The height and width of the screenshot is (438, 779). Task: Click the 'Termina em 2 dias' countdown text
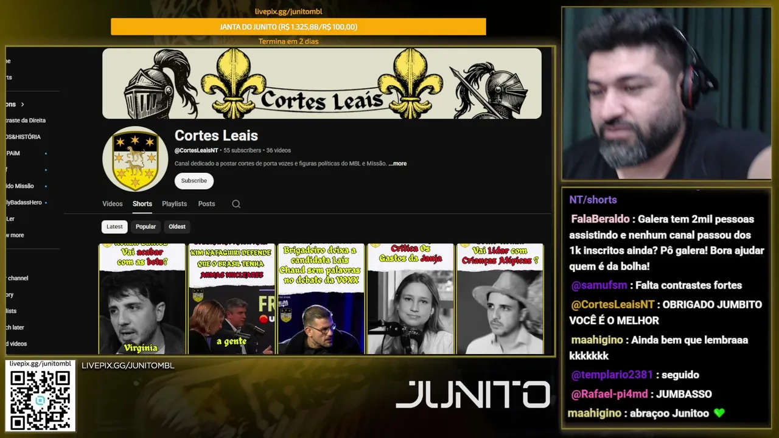coord(288,41)
